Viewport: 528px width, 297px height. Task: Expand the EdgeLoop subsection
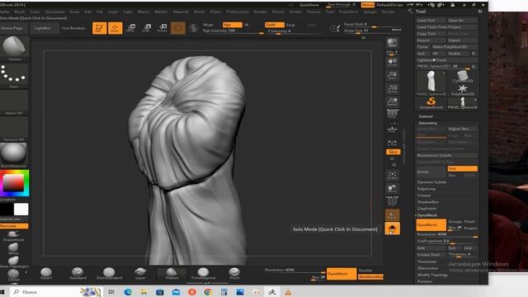[427, 189]
